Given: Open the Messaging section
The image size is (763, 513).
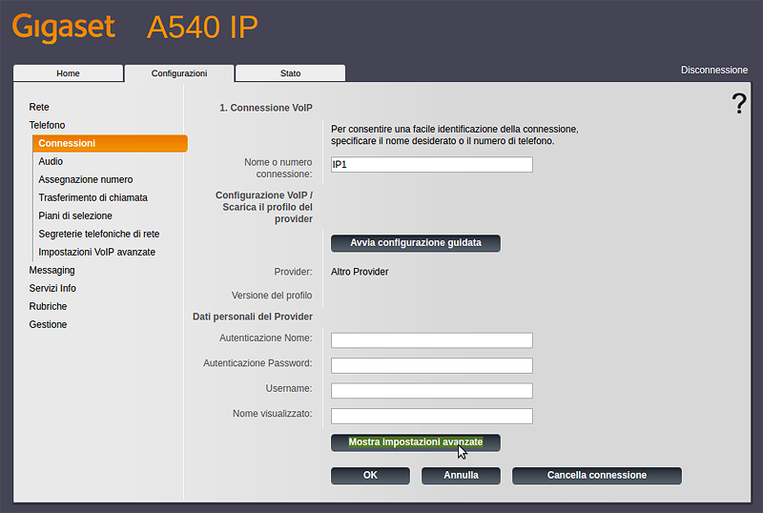Looking at the screenshot, I should [52, 270].
